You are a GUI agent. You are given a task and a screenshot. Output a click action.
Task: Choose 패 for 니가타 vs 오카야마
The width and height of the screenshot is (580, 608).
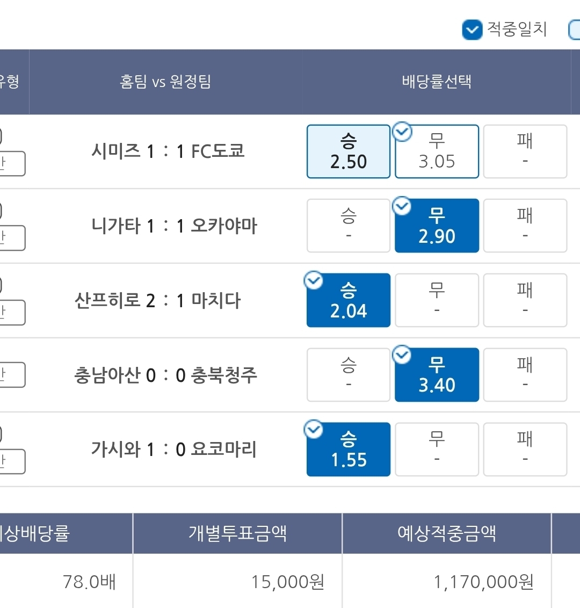click(x=525, y=226)
